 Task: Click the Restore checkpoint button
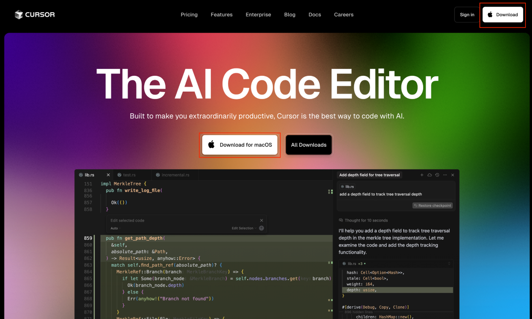coord(432,205)
